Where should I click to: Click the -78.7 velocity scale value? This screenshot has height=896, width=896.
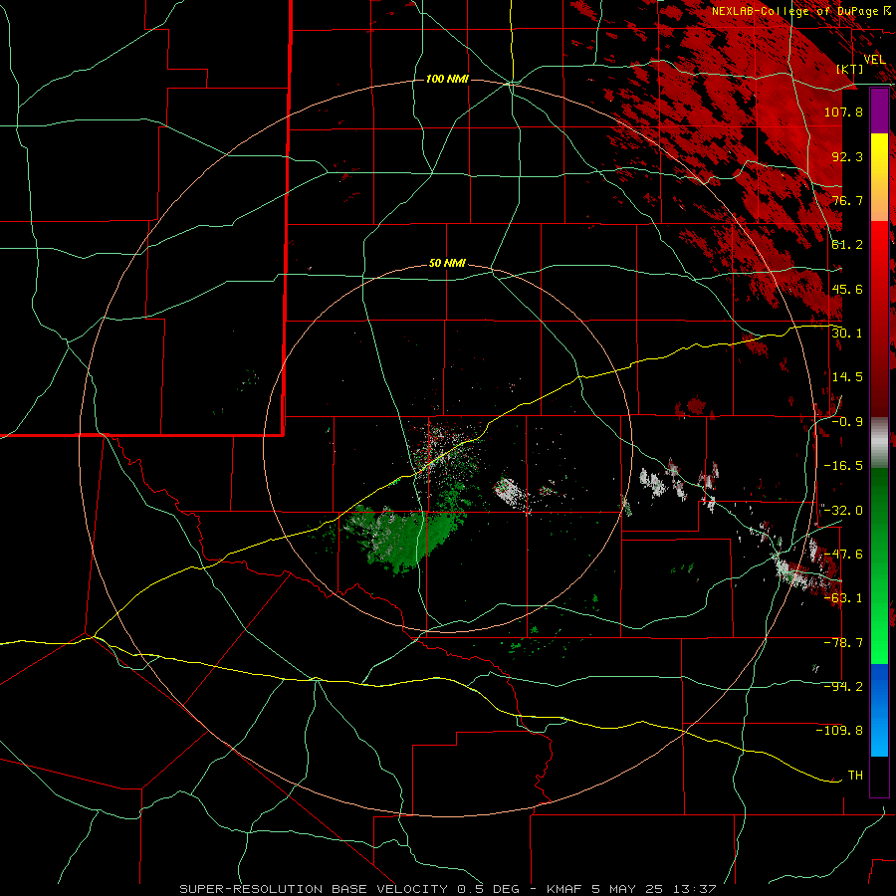click(x=843, y=643)
